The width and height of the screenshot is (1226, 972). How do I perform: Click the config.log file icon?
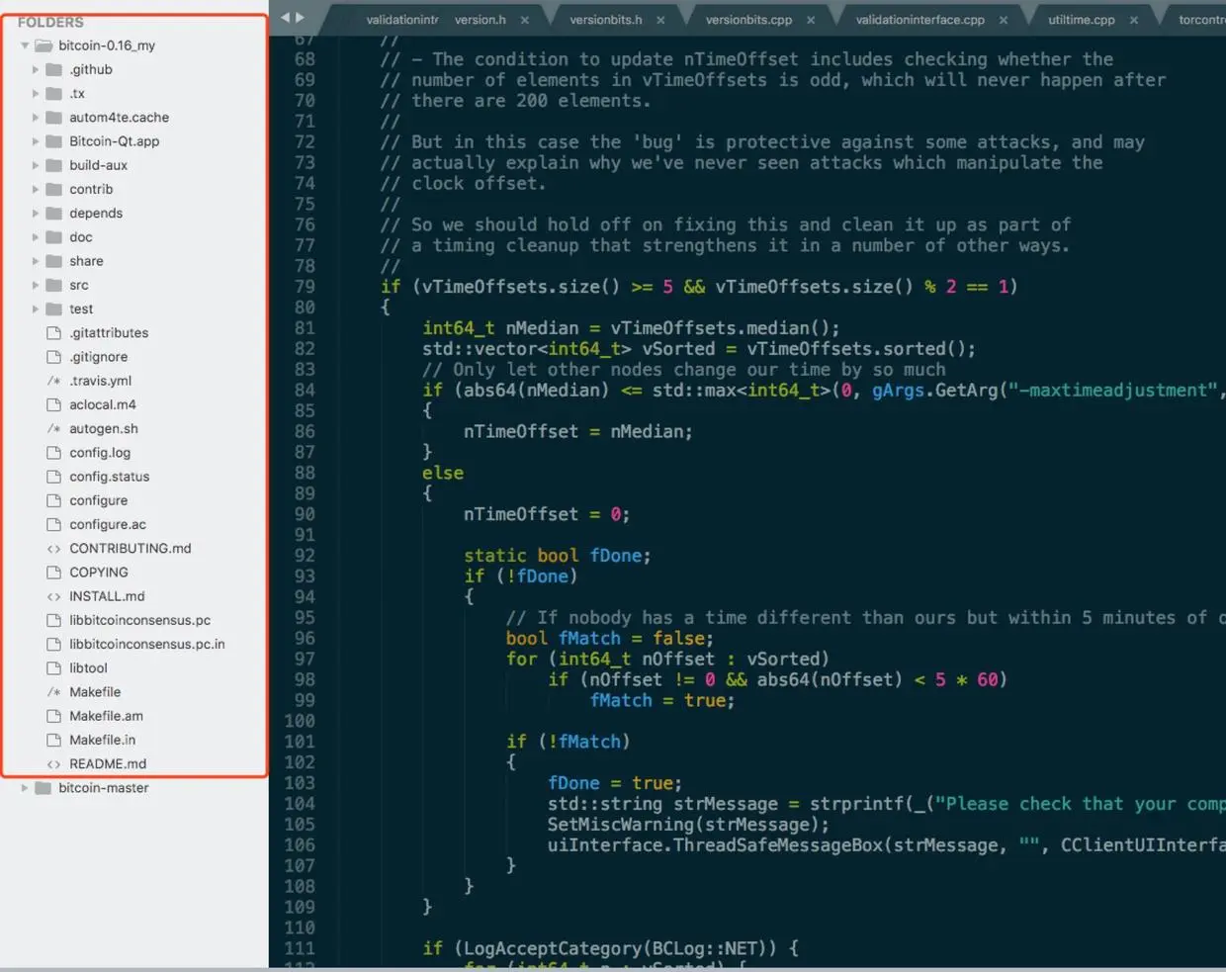click(x=53, y=453)
